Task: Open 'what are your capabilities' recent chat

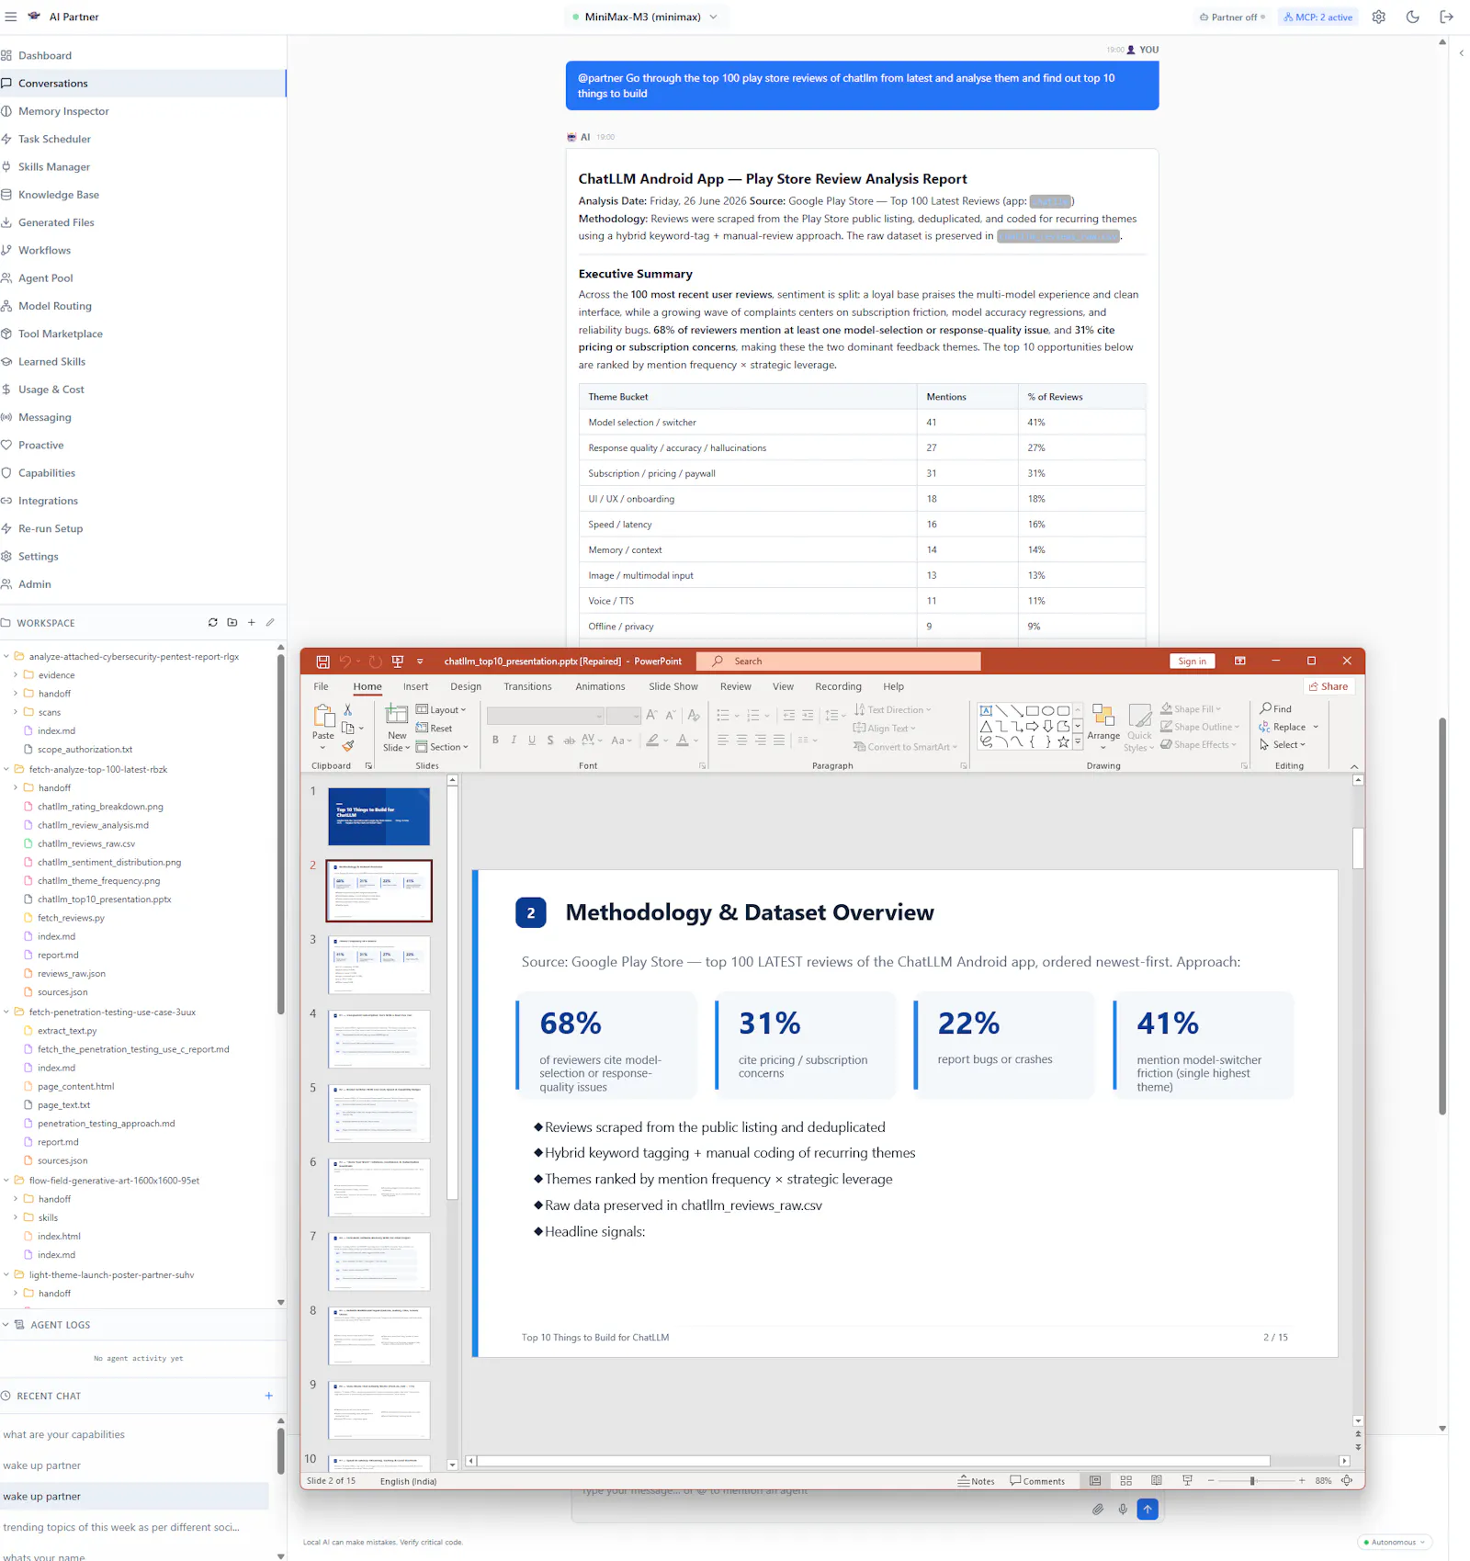Action: pos(63,1434)
